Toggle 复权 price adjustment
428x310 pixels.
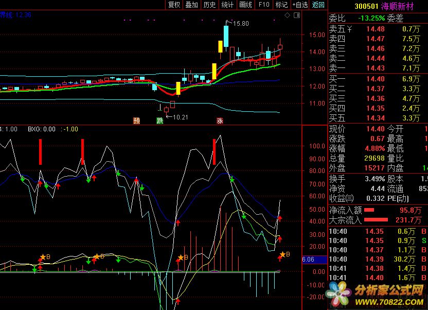click(174, 5)
